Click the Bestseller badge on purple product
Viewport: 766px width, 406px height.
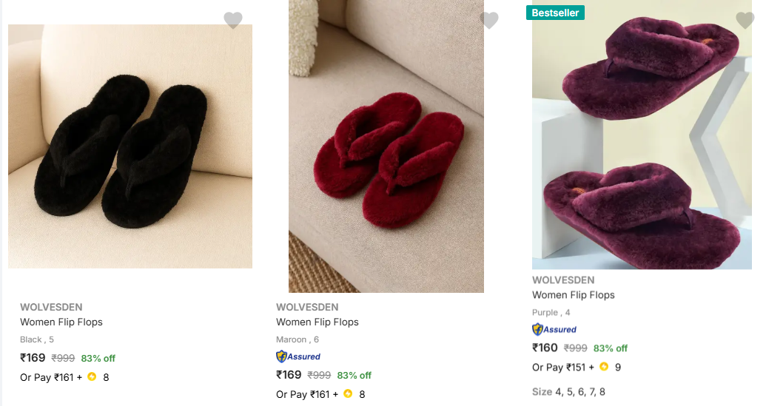[x=556, y=13]
